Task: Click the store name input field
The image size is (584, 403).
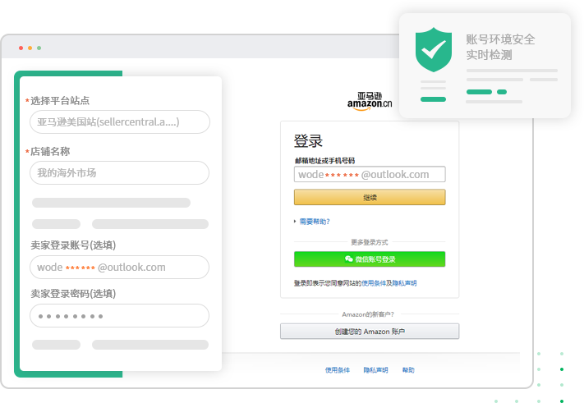Action: [120, 172]
